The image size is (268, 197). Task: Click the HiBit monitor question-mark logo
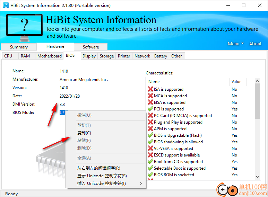24,28
